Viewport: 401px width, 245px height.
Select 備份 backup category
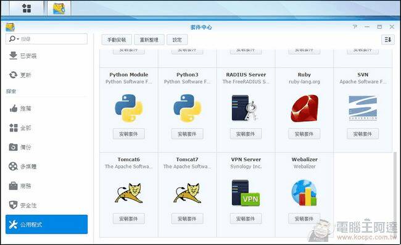46,147
